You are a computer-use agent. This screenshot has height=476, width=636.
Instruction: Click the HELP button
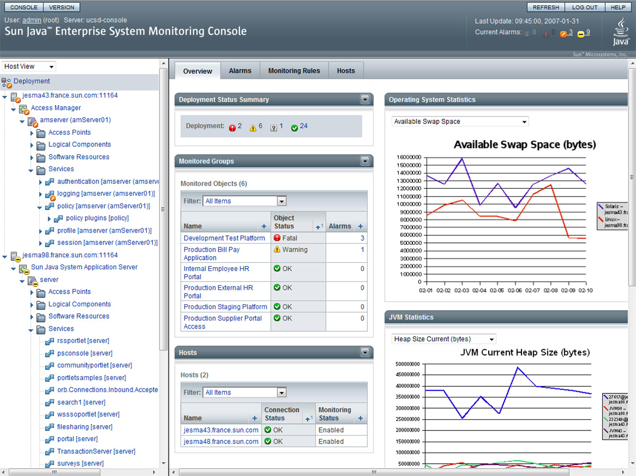[x=618, y=7]
